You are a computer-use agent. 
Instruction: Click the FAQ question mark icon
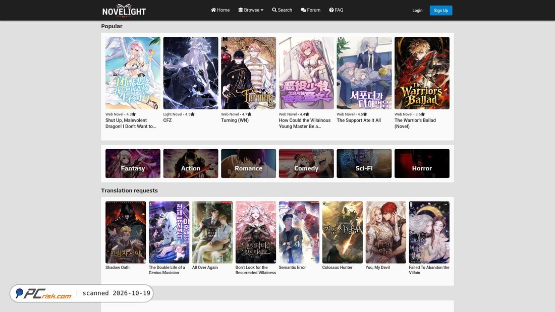(331, 10)
